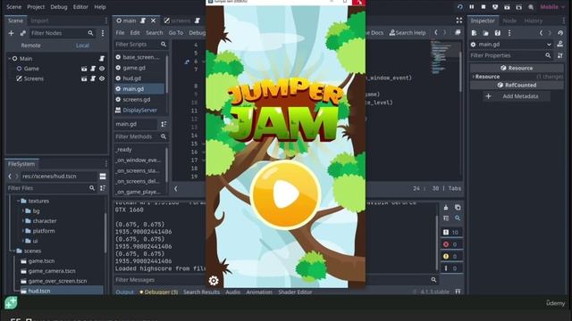
Task: Select game_camera.tscn file
Action: [x=52, y=271]
